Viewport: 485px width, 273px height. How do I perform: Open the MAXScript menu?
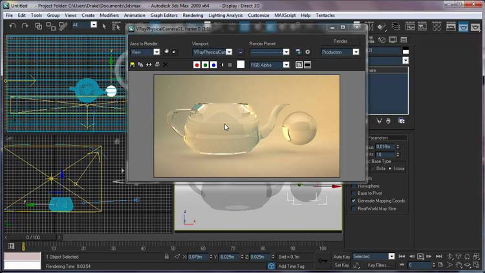coord(285,15)
